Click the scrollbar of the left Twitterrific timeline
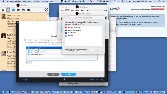Image resolution: width=167 pixels, height=94 pixels. click(48, 14)
